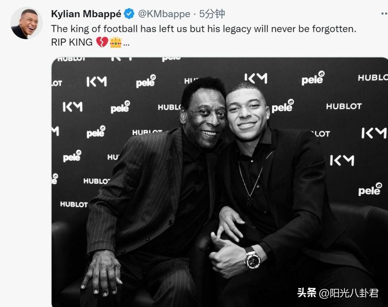Click the golden crown emoji
Viewport: 388px width, 307px height.
[x=116, y=42]
